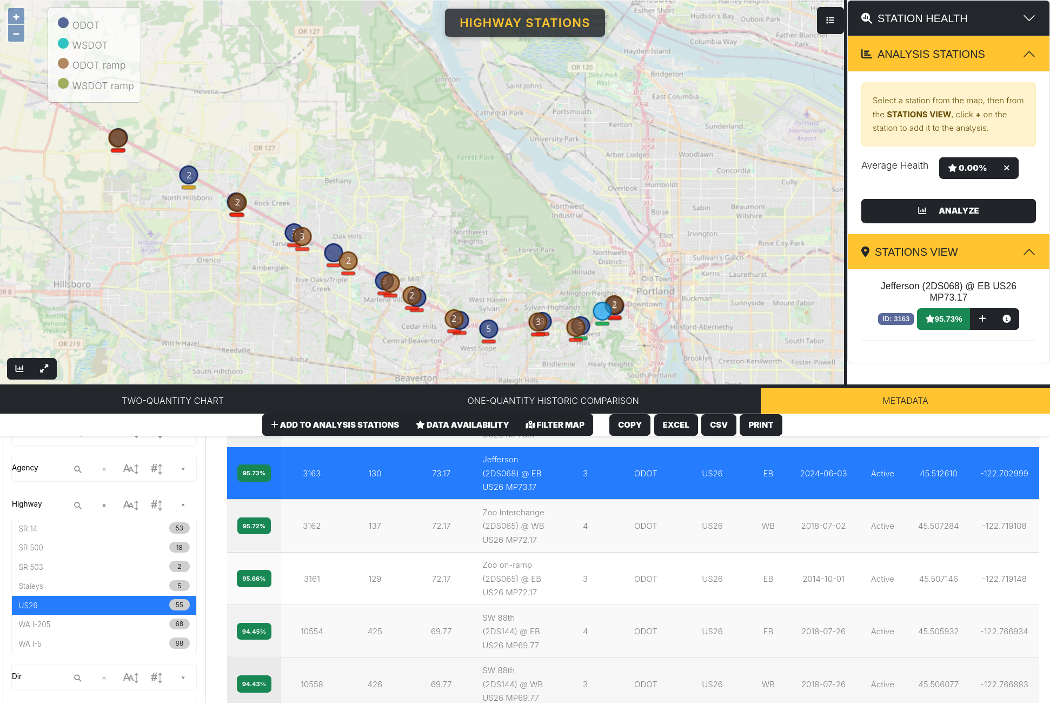Click the Analyze button

pyautogui.click(x=948, y=211)
